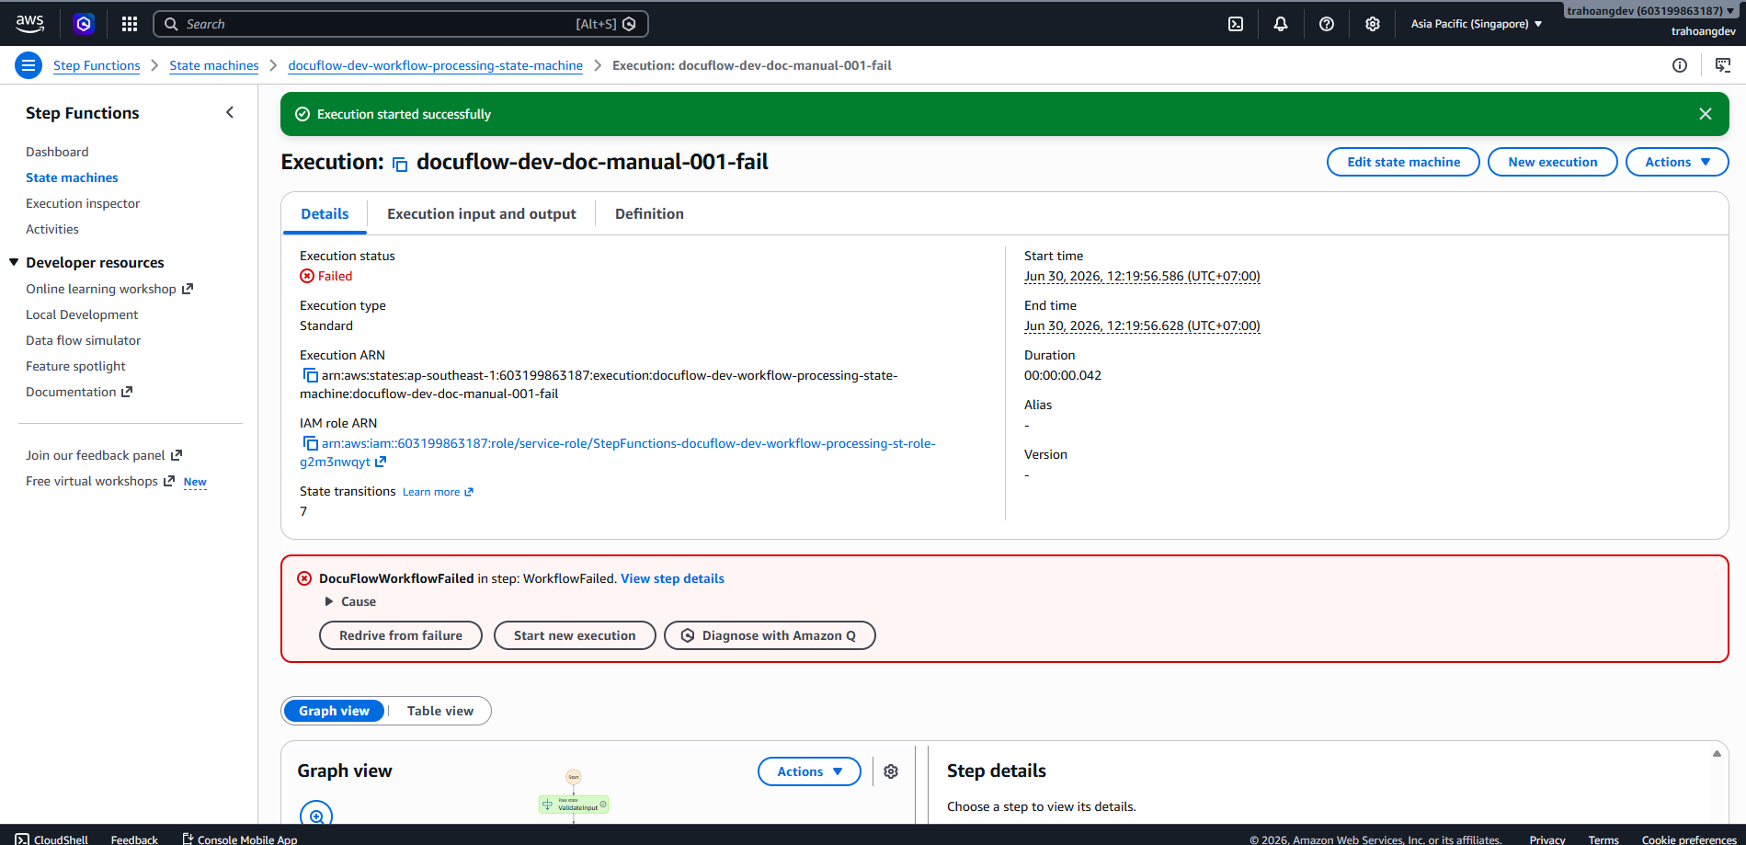
Task: Open the Actions dropdown in Graph view panel
Action: point(809,771)
